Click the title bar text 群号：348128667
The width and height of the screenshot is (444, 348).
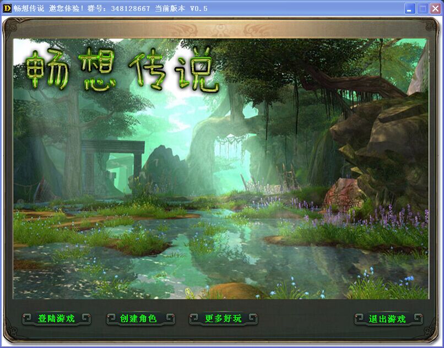tap(118, 8)
